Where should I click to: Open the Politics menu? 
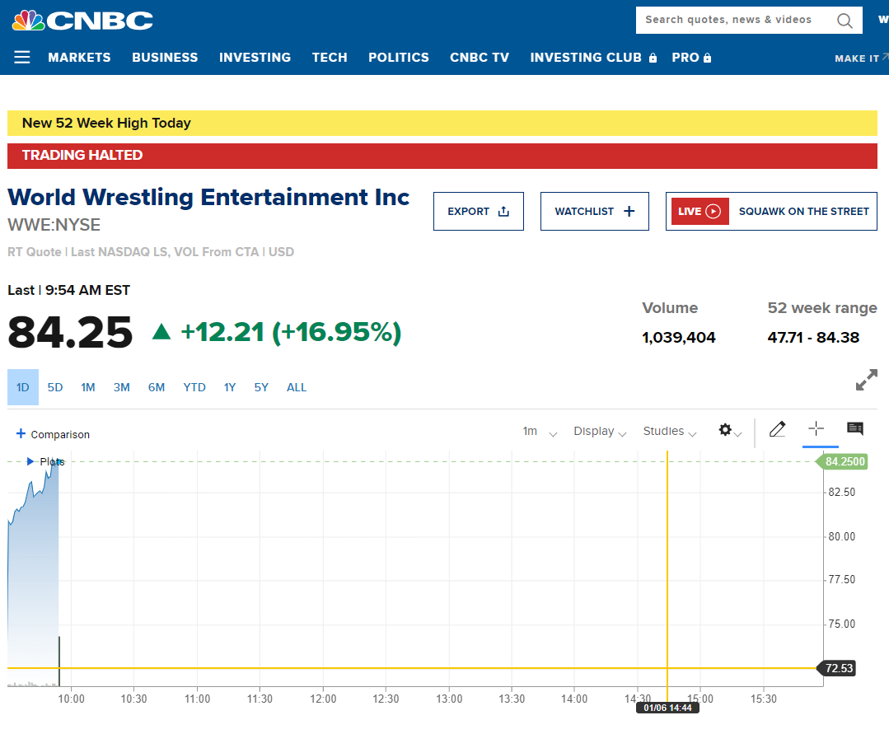click(x=399, y=57)
